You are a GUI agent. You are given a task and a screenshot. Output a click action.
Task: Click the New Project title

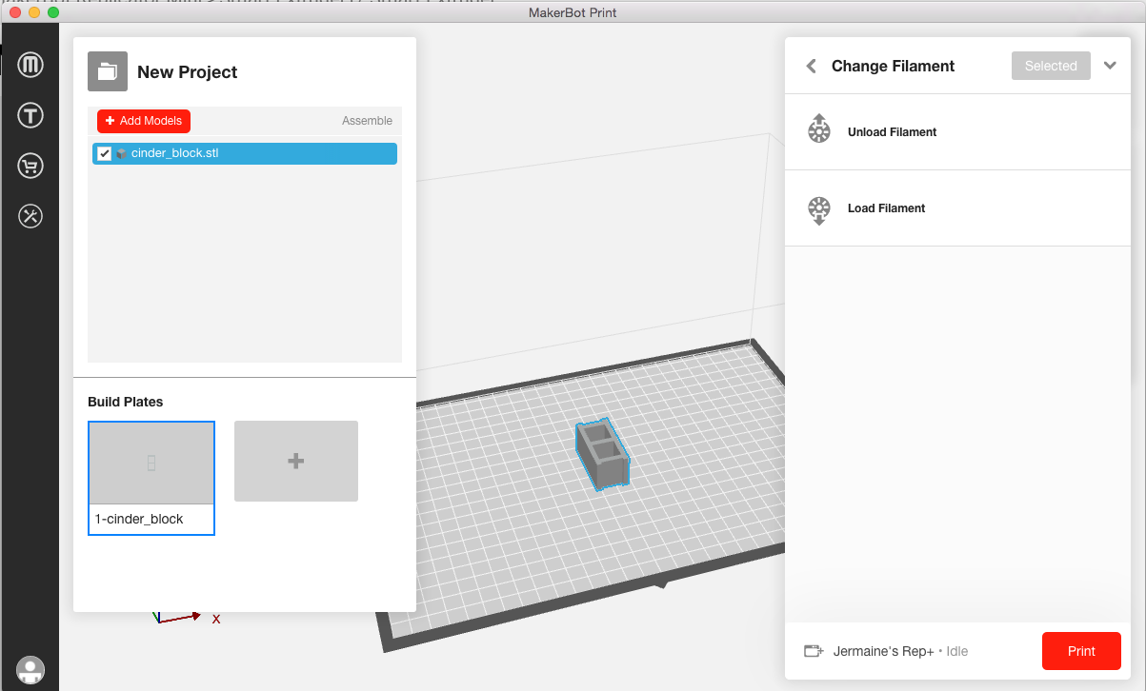[188, 72]
